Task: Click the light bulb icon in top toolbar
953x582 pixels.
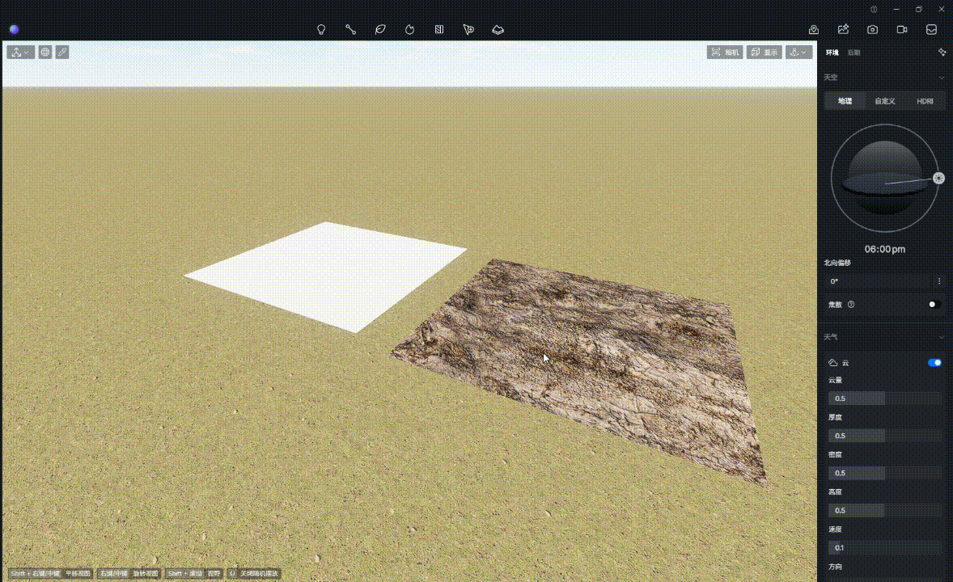Action: 321,29
